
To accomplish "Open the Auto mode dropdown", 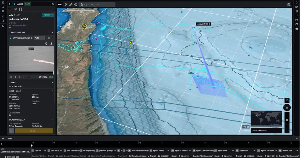I will coord(39,38).
